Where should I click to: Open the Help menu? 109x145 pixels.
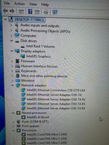[45, 4]
